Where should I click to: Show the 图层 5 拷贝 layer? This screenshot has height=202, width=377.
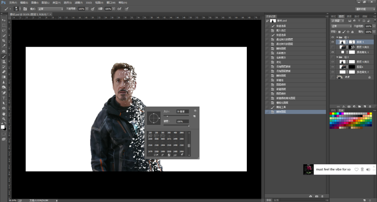tap(333, 47)
